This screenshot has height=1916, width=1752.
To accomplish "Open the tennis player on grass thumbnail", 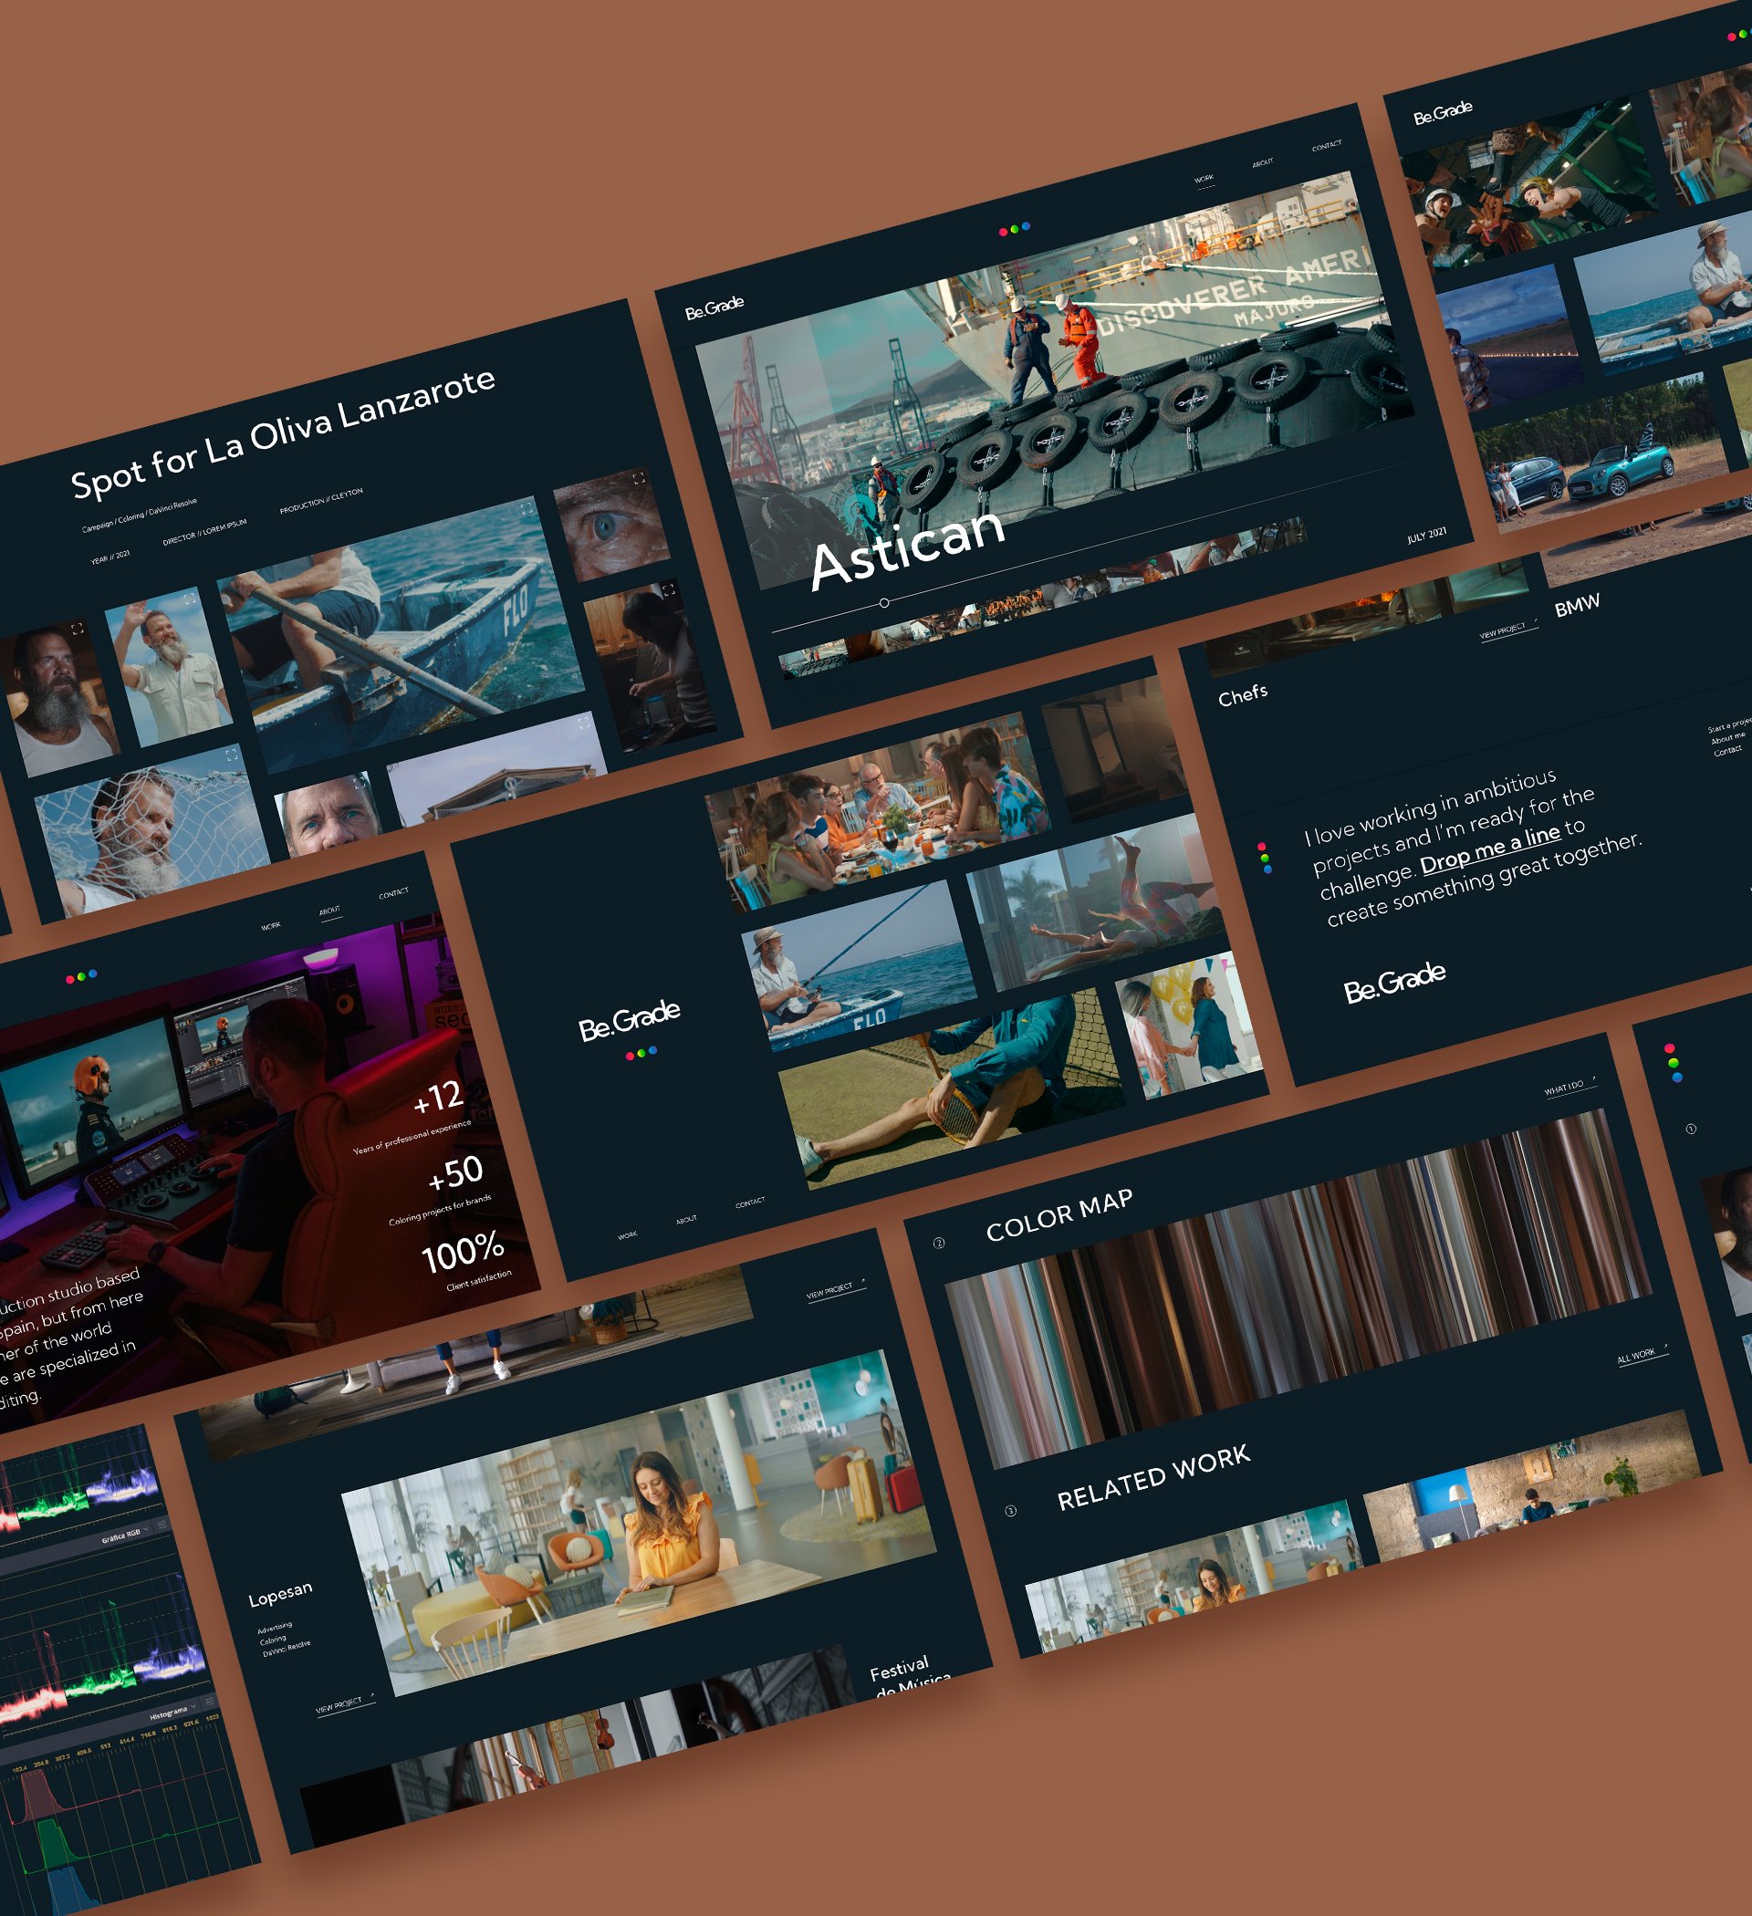I will click(951, 1088).
